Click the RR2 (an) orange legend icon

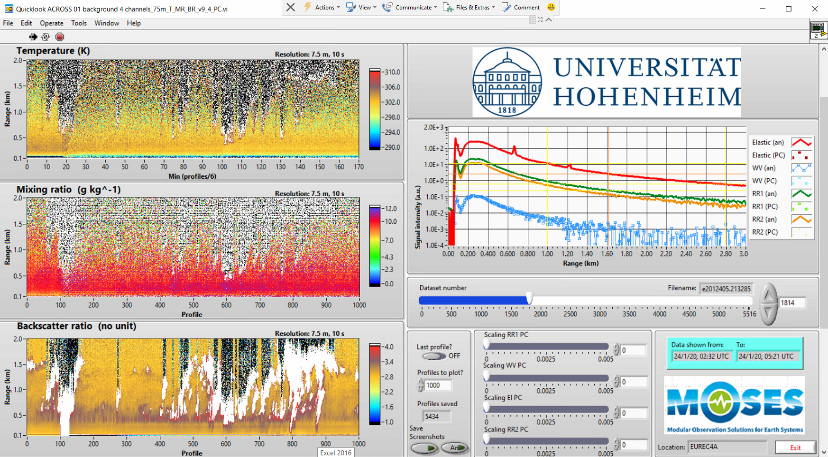coord(801,219)
